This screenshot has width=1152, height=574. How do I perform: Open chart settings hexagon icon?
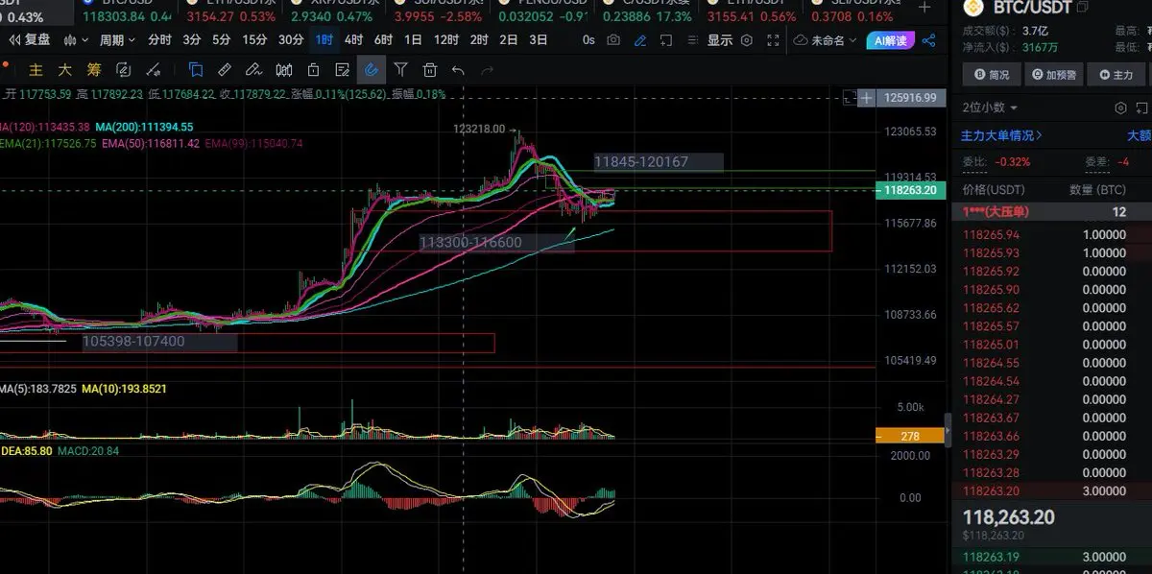pos(747,40)
